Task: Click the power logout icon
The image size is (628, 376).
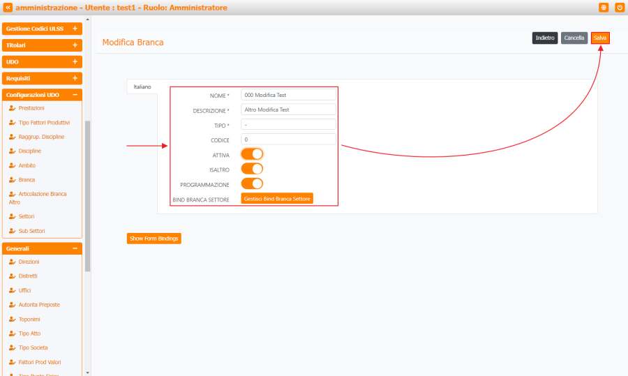Action: pyautogui.click(x=619, y=8)
